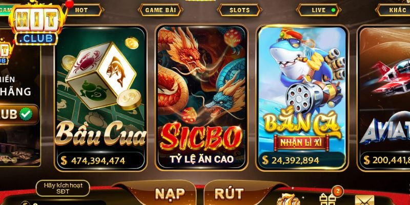Open the Sicbo game card
Viewport: 410px width, 205px height.
201,97
